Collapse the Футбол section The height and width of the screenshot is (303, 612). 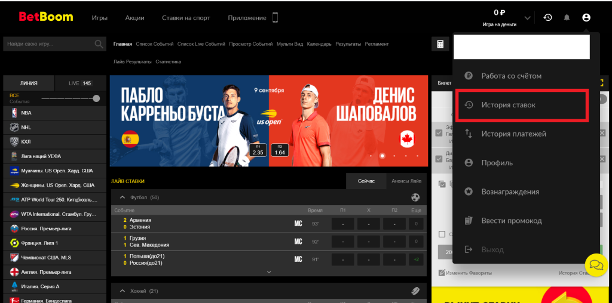click(123, 197)
